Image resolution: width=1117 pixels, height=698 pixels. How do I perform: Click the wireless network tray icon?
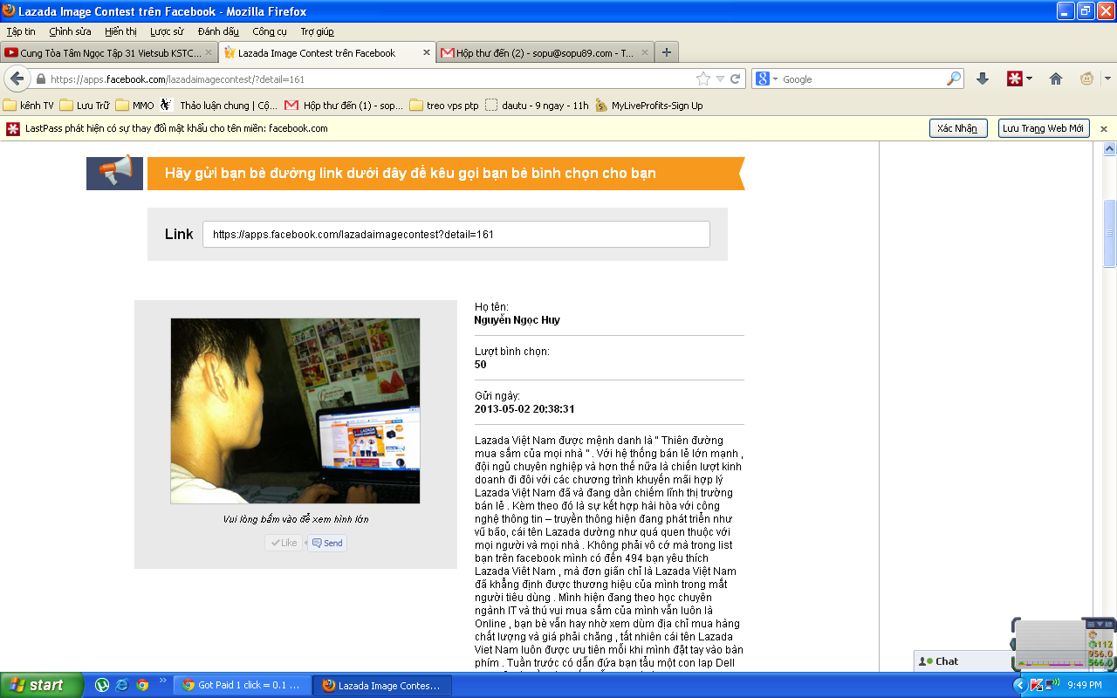pos(1052,685)
